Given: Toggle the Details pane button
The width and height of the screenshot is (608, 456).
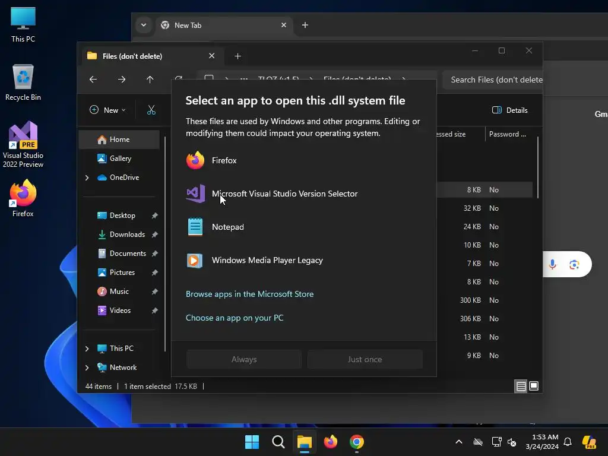Looking at the screenshot, I should point(509,110).
